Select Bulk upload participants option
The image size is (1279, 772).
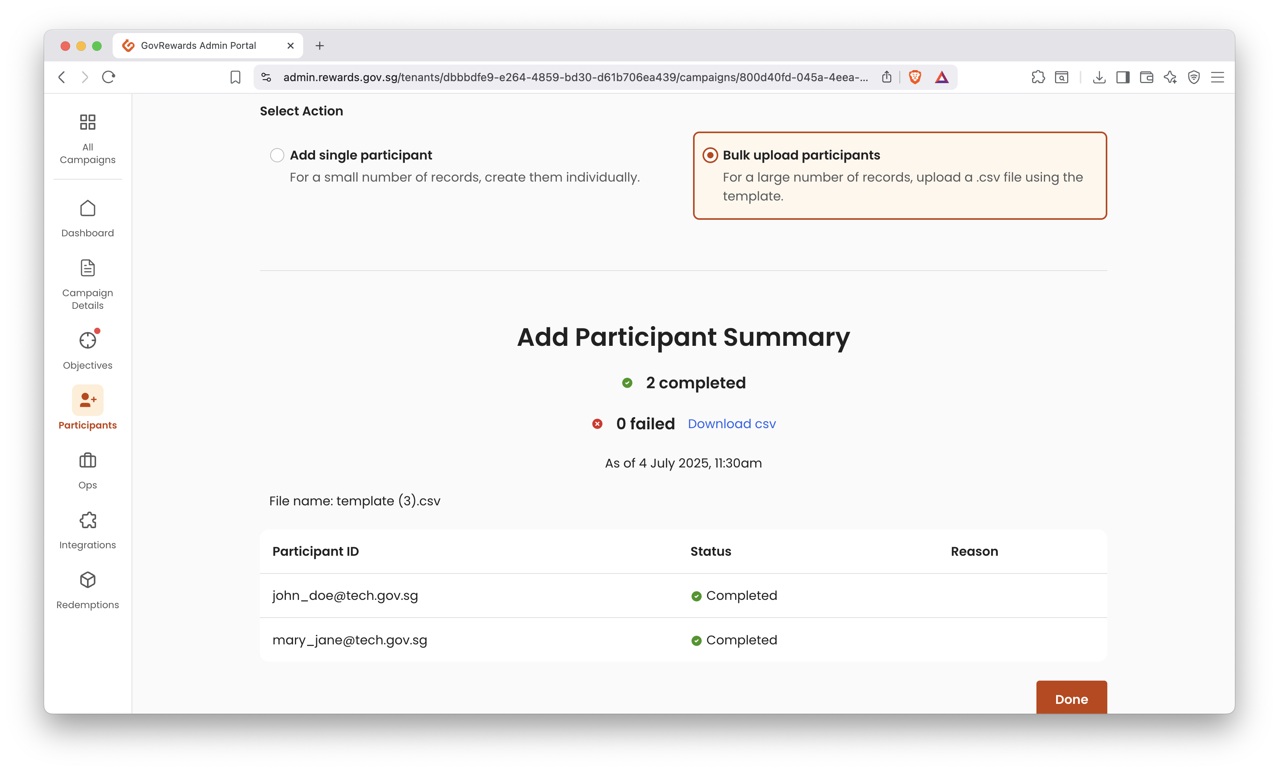click(x=710, y=155)
